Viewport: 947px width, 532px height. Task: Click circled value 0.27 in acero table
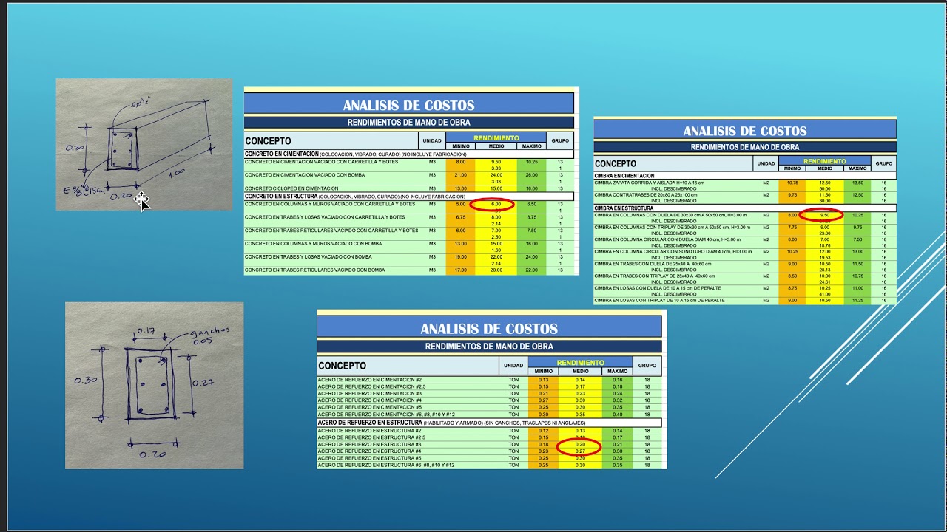tap(580, 451)
